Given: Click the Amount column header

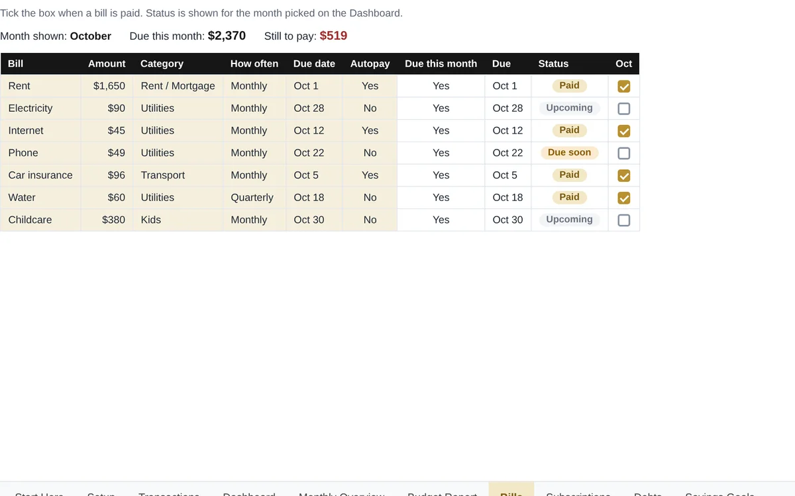Looking at the screenshot, I should point(107,63).
